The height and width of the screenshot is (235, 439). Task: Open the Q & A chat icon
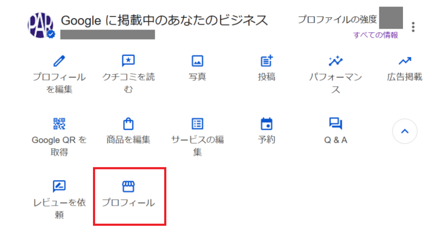click(336, 124)
